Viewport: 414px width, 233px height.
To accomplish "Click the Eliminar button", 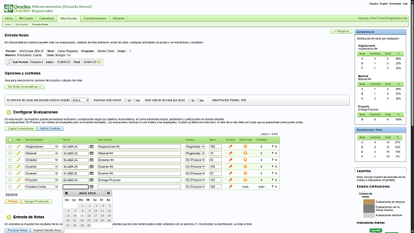I will [13, 201].
